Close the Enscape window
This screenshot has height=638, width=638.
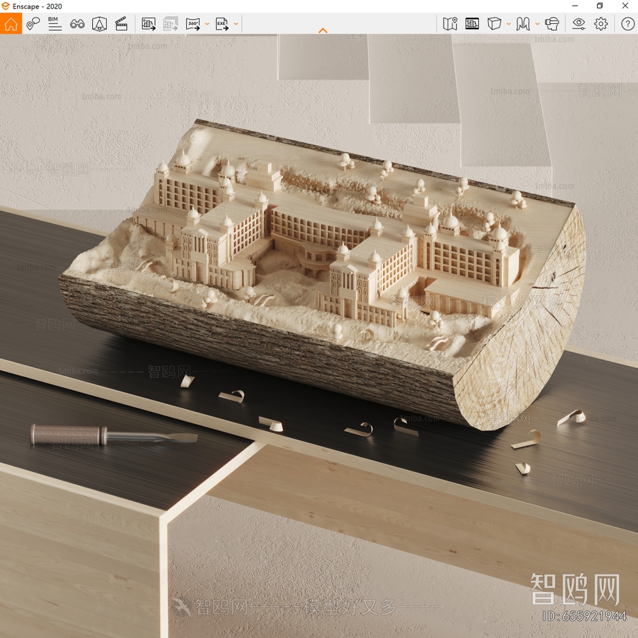625,6
